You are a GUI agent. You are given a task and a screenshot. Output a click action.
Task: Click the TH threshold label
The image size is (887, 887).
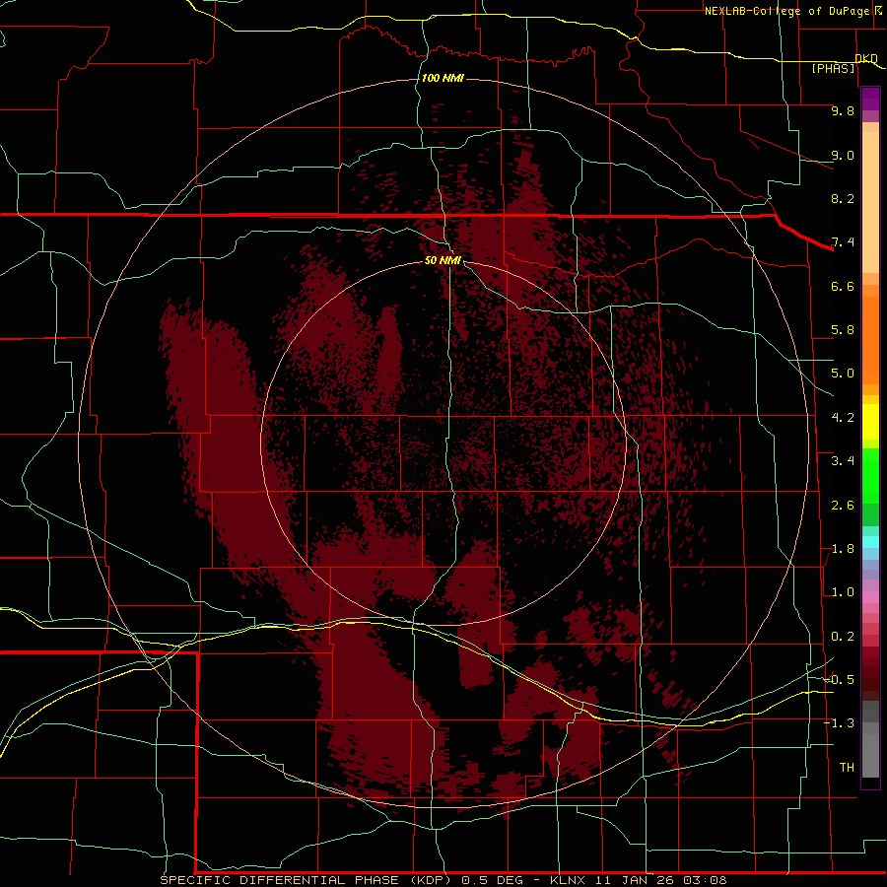(847, 768)
